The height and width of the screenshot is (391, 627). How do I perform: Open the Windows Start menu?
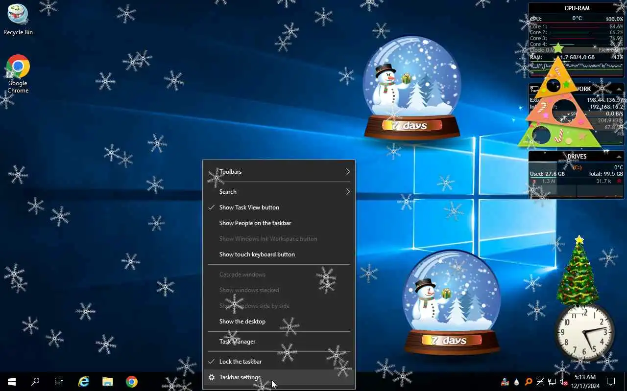(12, 382)
